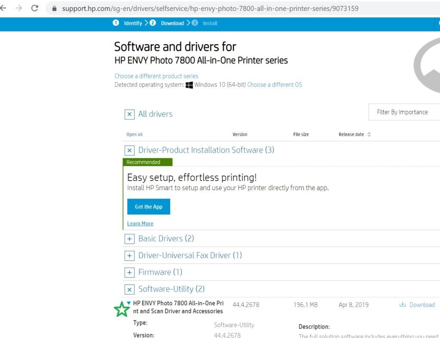
Task: Click the padlock site info icon
Action: (55, 9)
